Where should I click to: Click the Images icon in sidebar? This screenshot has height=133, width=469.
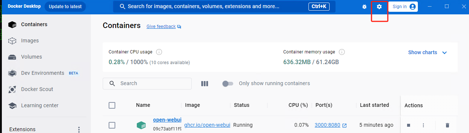point(12,41)
